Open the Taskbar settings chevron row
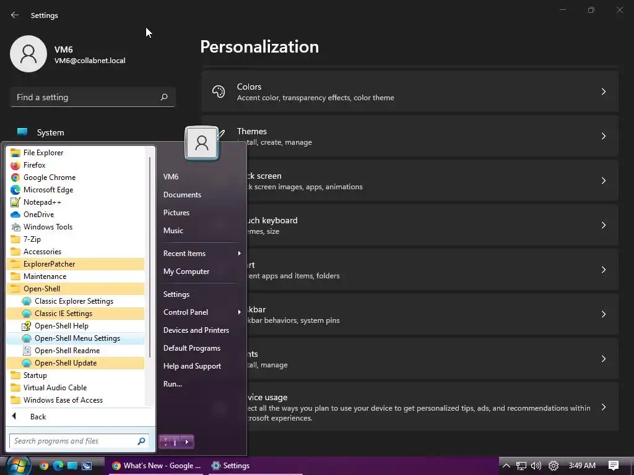Viewport: 634px width, 475px height. tap(410, 314)
